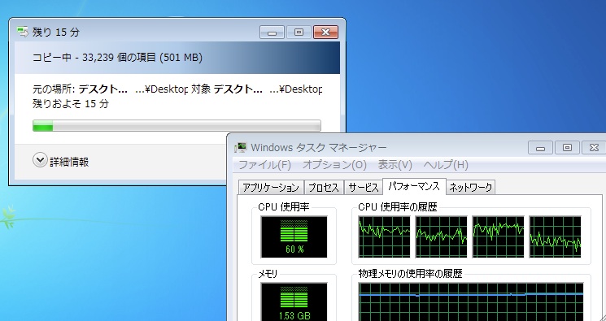
Task: Open the 表示(V) menu
Action: point(395,165)
